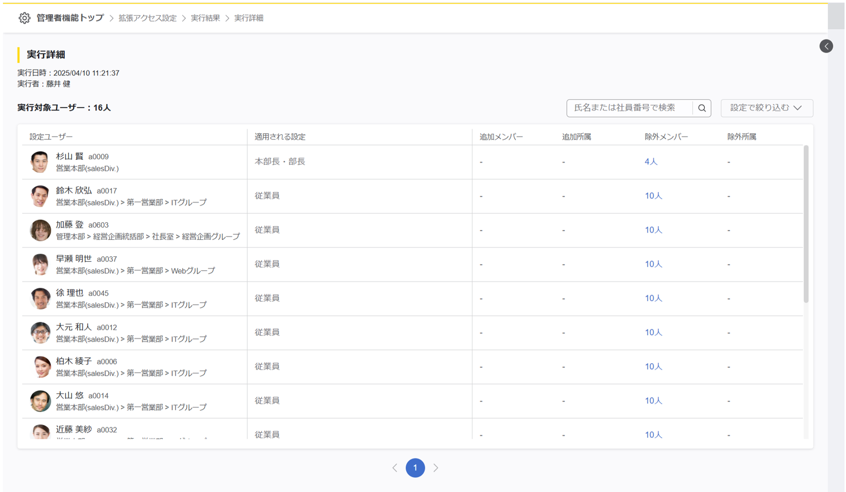Select 鈴木 欣弘 a0017 name
846x492 pixels.
(86, 190)
